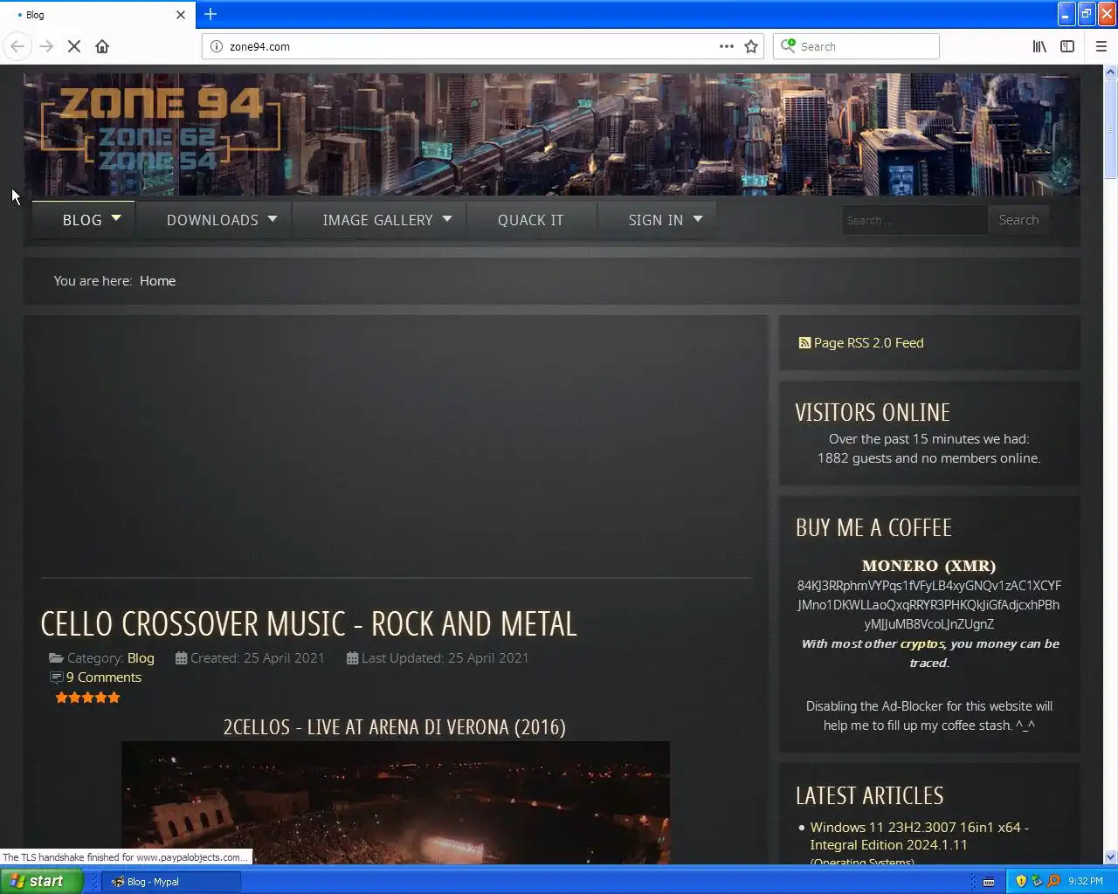Toggle the sidebars icon
1118x894 pixels.
(x=1067, y=46)
